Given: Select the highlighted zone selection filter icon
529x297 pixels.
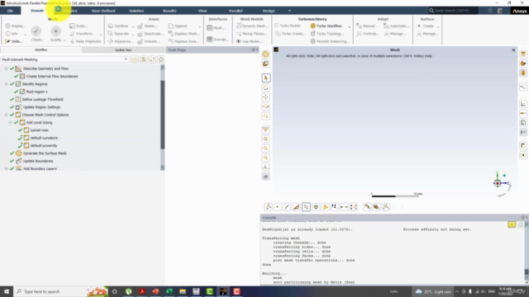Looking at the screenshot, I should point(306,207).
